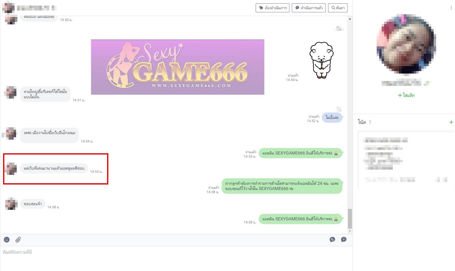
Task: Open ค้นหา search in chat
Action: [x=338, y=8]
